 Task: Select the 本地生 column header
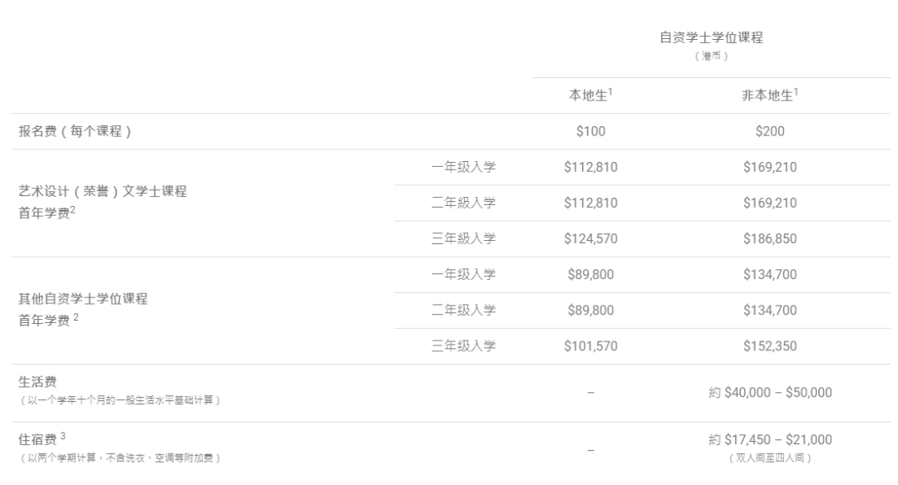[x=587, y=96]
